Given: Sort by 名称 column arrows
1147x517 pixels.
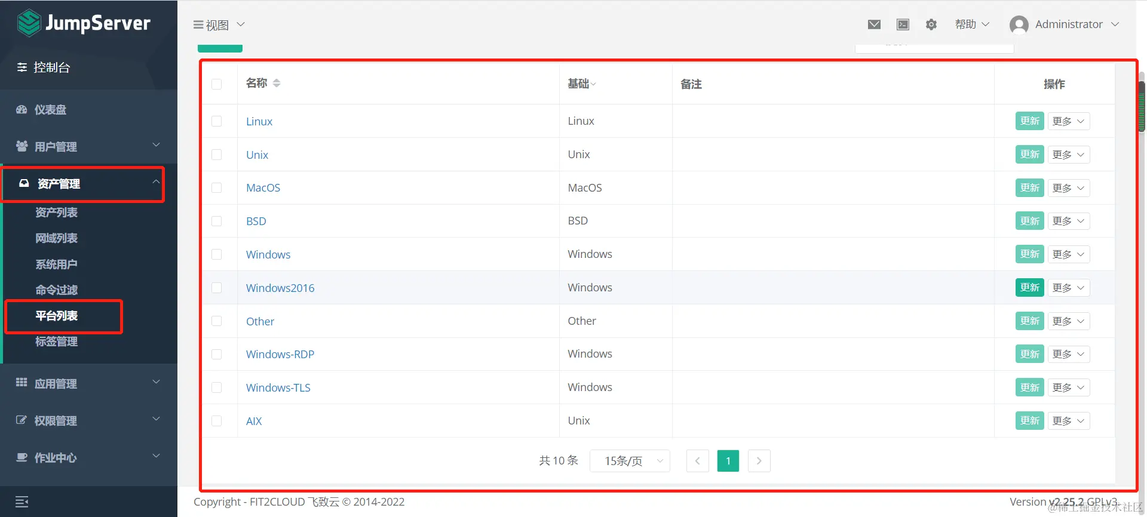Looking at the screenshot, I should [x=277, y=83].
